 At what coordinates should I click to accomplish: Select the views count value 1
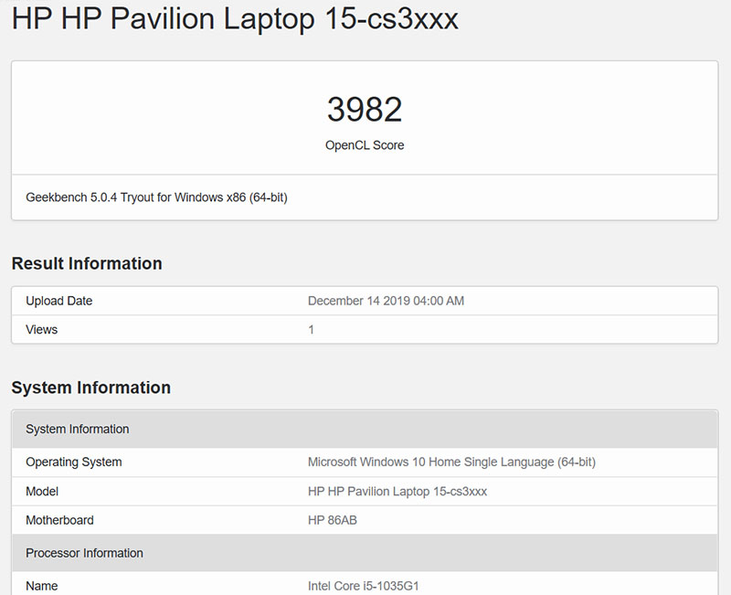(x=311, y=330)
